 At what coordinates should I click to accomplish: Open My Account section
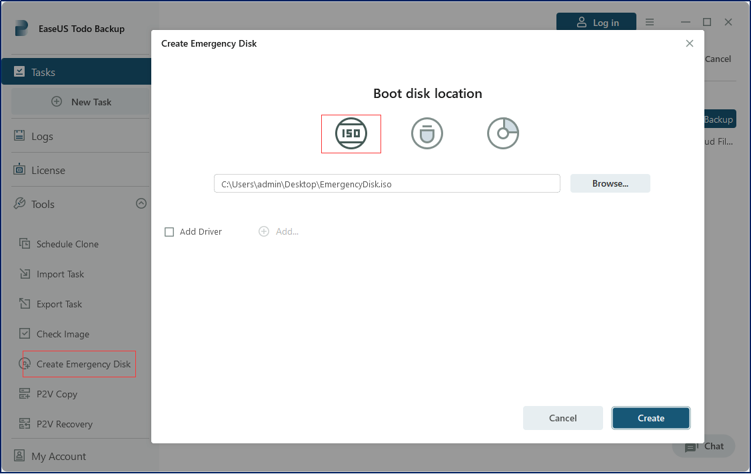(59, 456)
